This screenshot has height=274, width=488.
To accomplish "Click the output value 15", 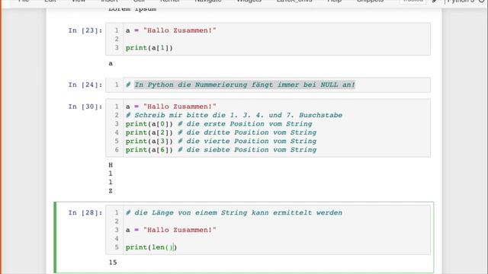I will point(113,263).
